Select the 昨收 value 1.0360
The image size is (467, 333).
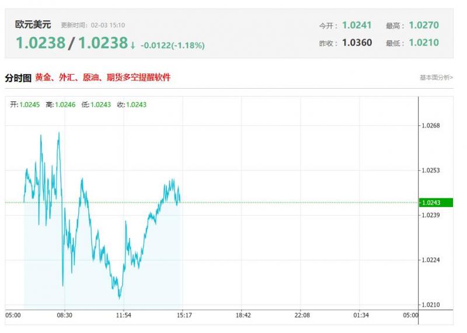357,43
